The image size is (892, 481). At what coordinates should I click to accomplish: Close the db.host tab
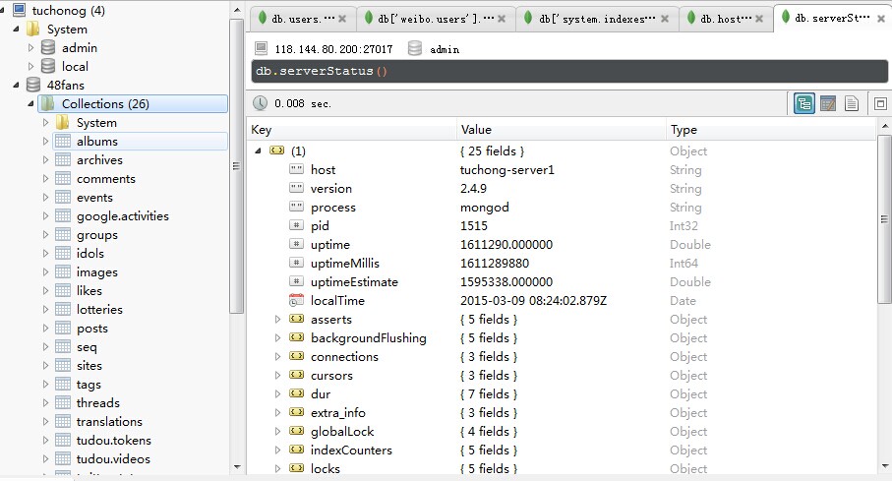point(759,19)
